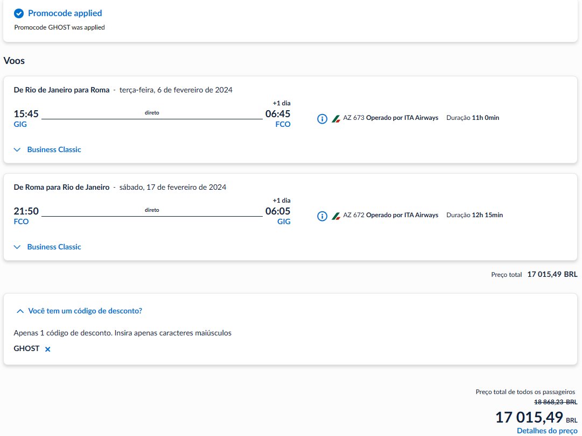Click the ITA Airways logo beside AZ 673
This screenshot has width=582, height=436.
click(x=336, y=119)
